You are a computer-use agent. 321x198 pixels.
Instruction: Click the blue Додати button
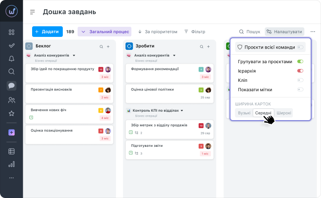pyautogui.click(x=47, y=32)
